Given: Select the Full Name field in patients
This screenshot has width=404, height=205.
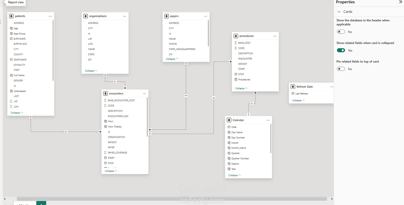Looking at the screenshot, I should point(19,75).
